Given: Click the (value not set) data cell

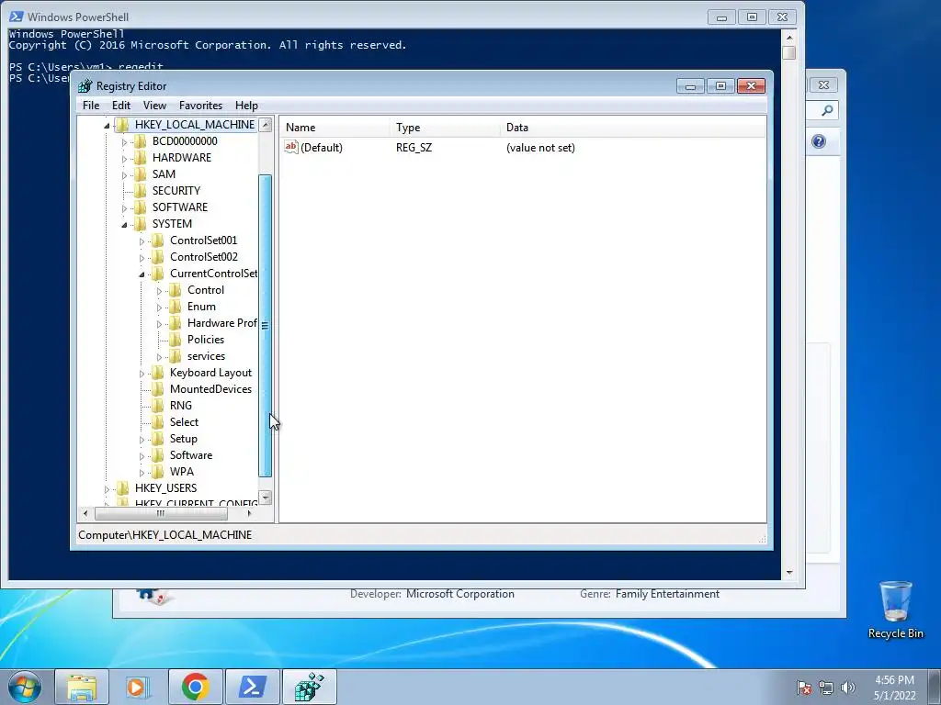Looking at the screenshot, I should coord(540,148).
